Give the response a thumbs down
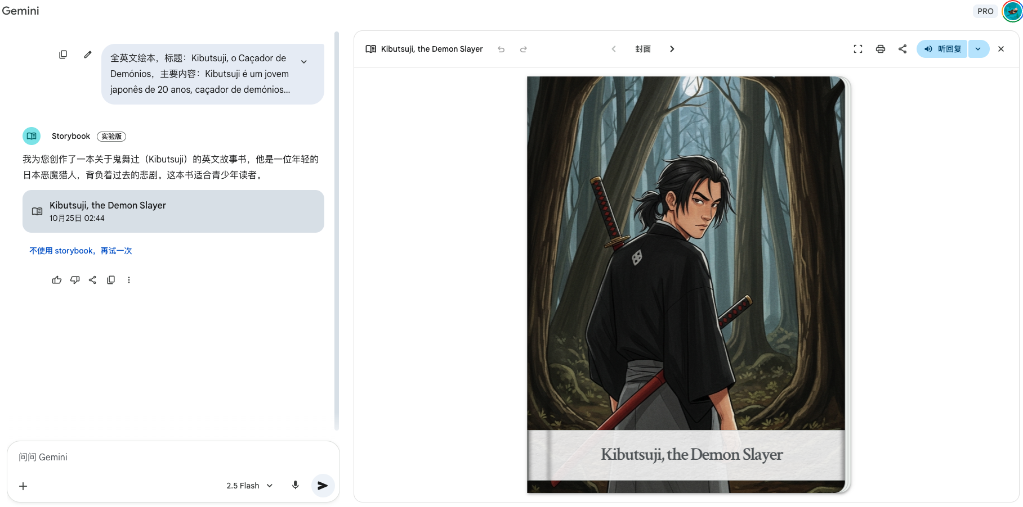This screenshot has width=1023, height=507. coord(75,280)
